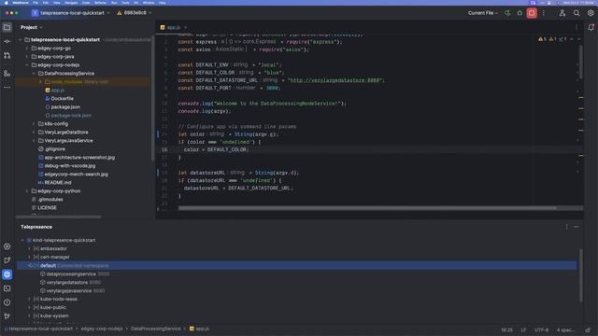Click the editor horizontal scrollbar
598x336 pixels.
367,208
